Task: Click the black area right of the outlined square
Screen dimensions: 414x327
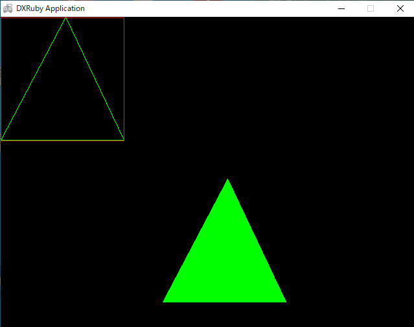Action: [259, 78]
